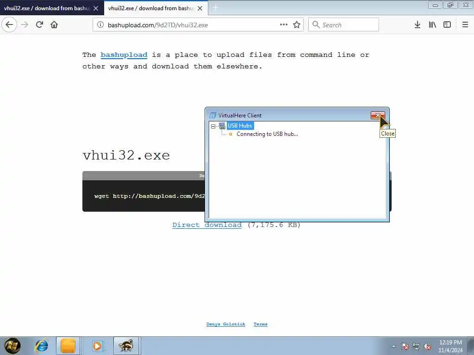Open the raccoon icon taskbar app
The width and height of the screenshot is (474, 355).
[126, 346]
